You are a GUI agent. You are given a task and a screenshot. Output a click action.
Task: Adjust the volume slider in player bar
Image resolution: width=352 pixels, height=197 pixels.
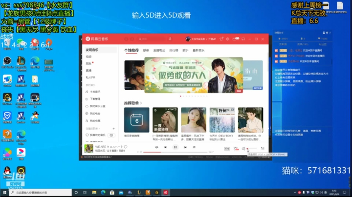(252, 148)
